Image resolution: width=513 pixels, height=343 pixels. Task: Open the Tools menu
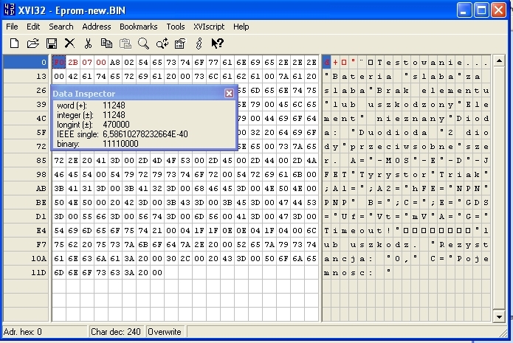(176, 27)
